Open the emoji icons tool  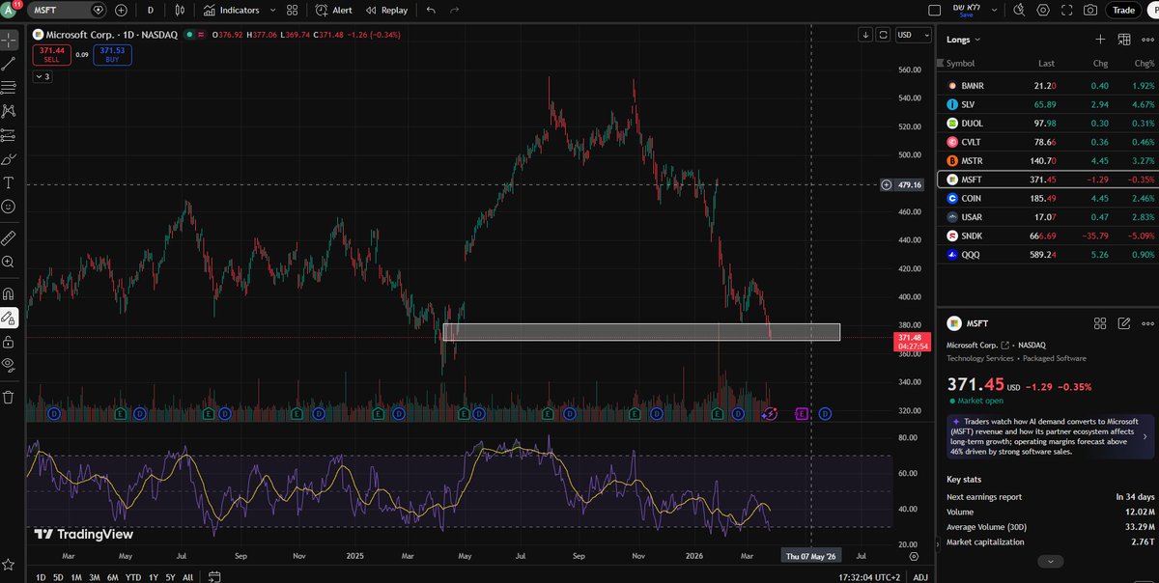(x=9, y=207)
